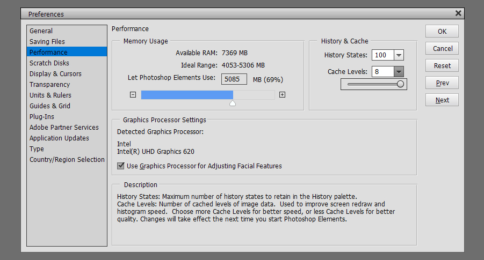Open Country/Region Selection preferences
Screen dimensions: 484x260
[x=67, y=160]
